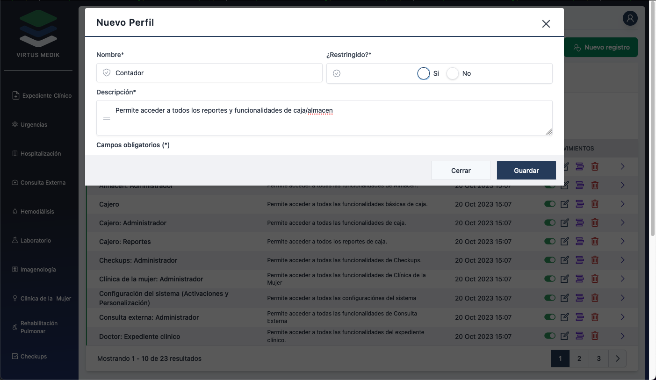Image resolution: width=656 pixels, height=380 pixels.
Task: Toggle active switch for Cajero: Administrador
Action: pos(550,222)
